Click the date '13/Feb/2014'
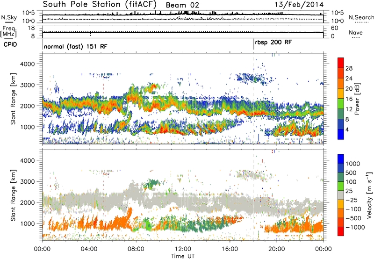 299,5
